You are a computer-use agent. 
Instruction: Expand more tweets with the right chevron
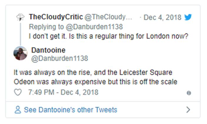point(188,110)
